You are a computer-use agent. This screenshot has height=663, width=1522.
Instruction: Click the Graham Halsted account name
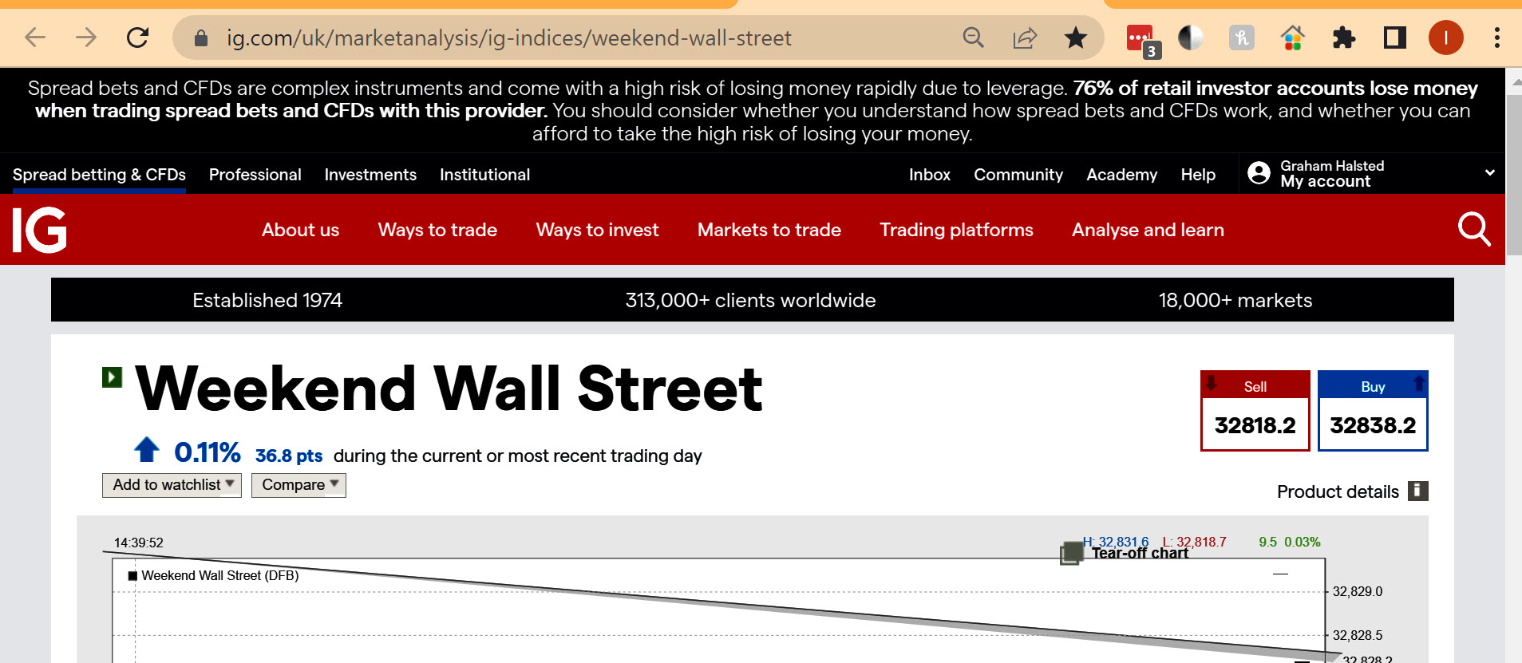pyautogui.click(x=1332, y=166)
